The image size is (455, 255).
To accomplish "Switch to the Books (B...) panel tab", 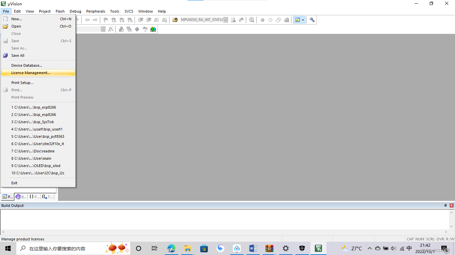I will point(21,197).
